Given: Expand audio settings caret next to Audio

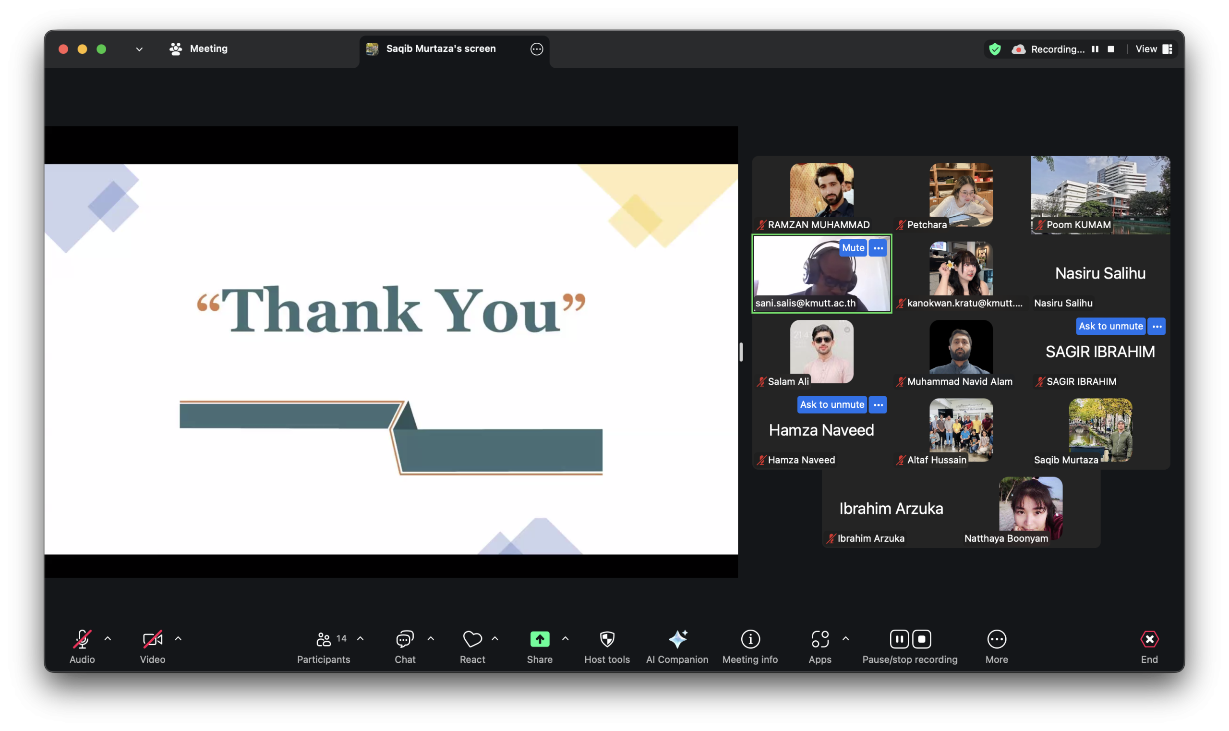Looking at the screenshot, I should point(108,639).
